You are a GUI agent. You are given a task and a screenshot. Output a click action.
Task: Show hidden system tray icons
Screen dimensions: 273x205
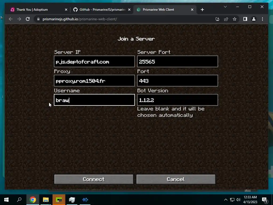coord(226,200)
